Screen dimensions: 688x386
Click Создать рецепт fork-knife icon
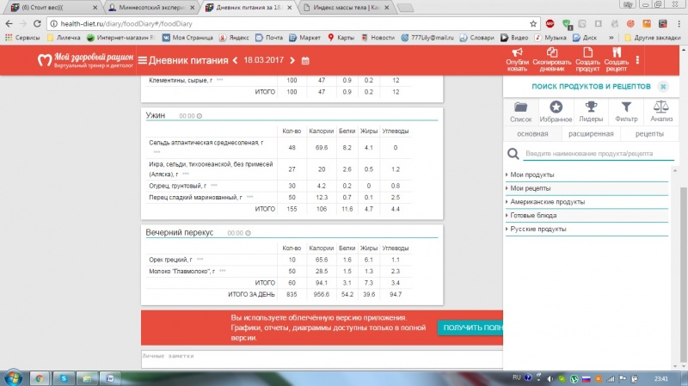[616, 52]
